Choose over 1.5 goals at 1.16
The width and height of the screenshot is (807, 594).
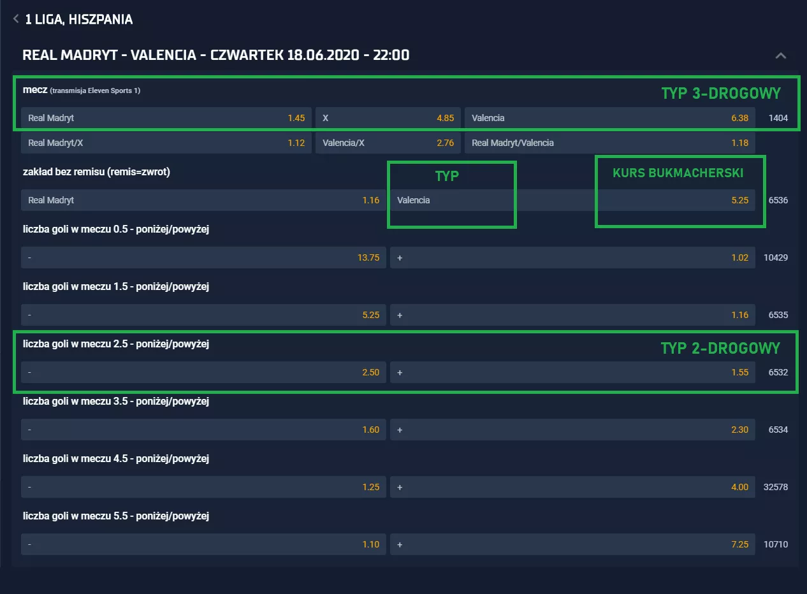(x=572, y=315)
